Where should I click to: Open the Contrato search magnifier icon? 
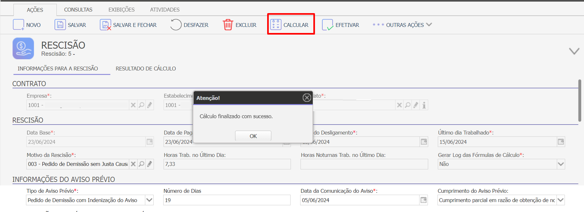[408, 105]
